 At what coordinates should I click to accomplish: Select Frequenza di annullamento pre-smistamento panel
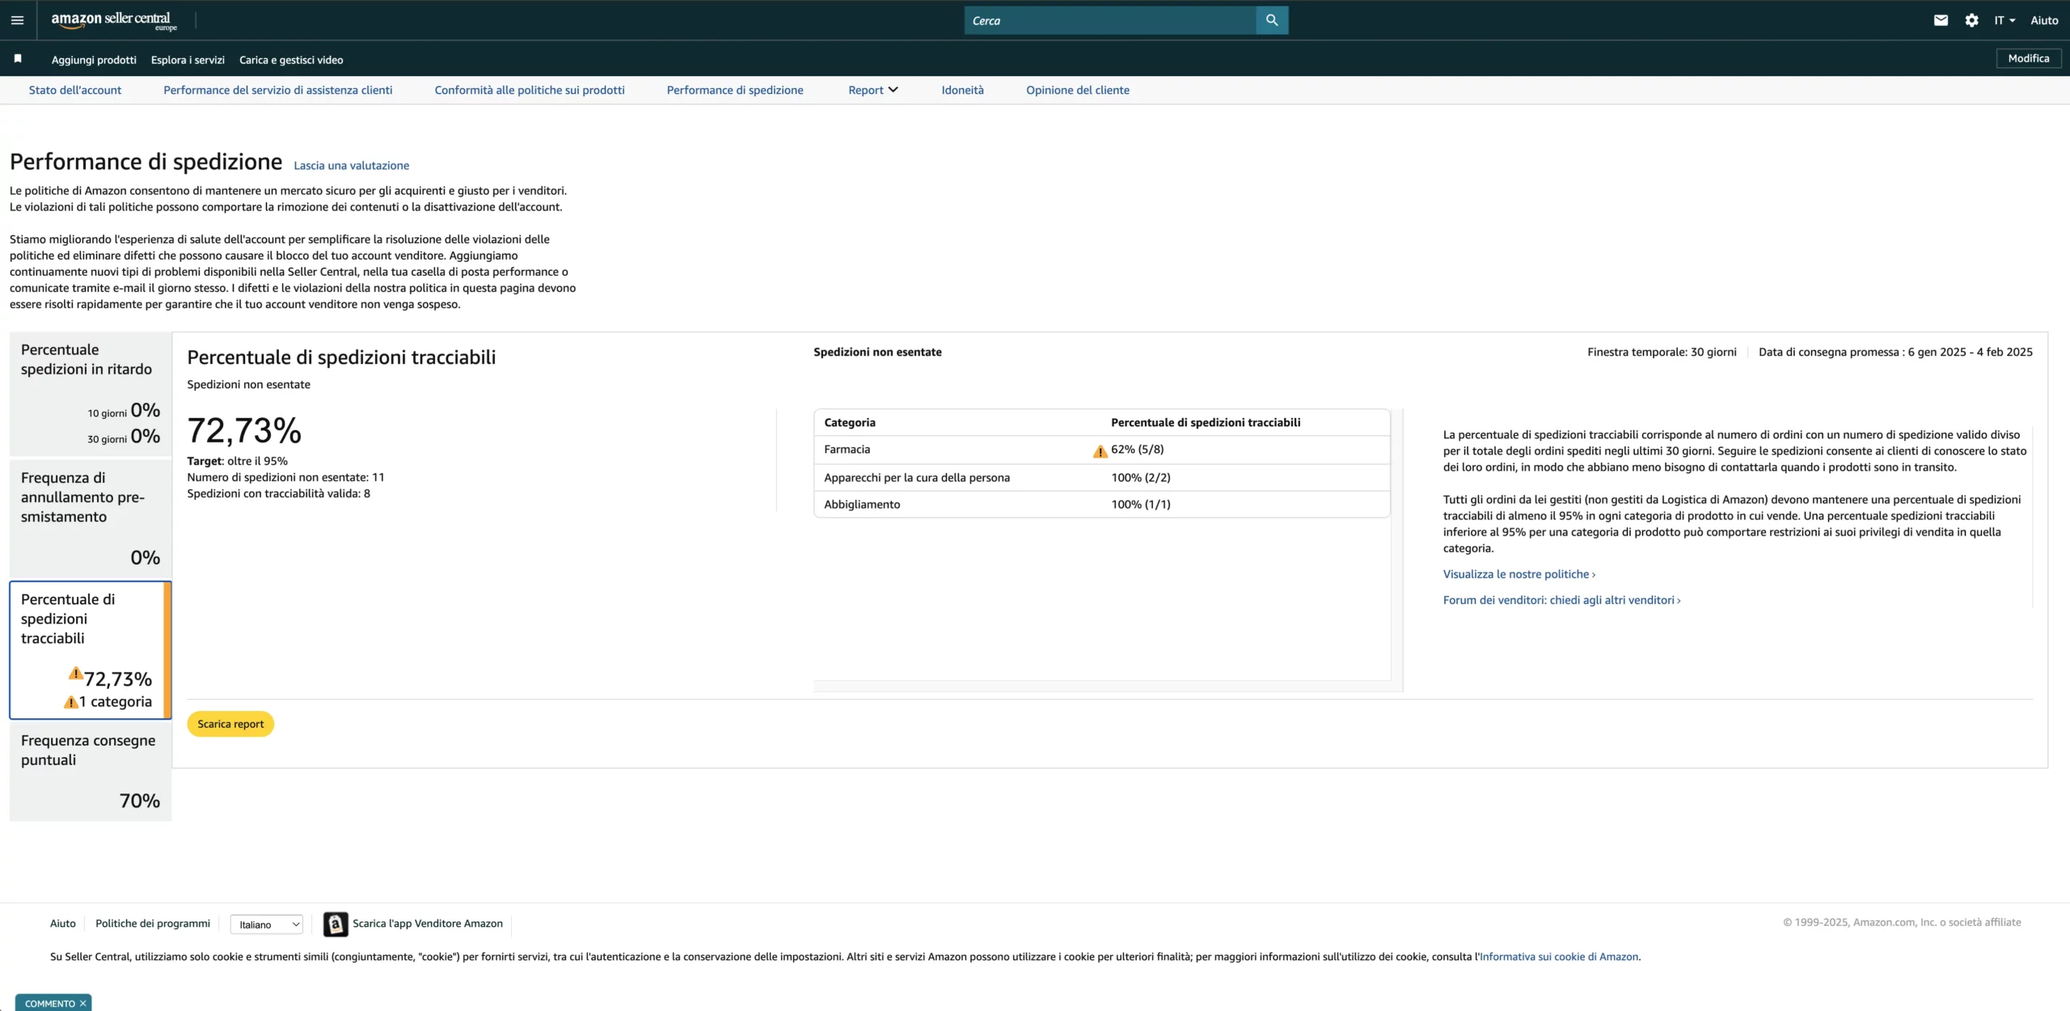[91, 518]
